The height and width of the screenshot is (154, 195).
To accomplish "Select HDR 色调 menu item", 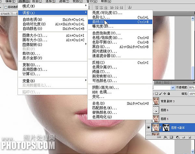I will (120, 92).
